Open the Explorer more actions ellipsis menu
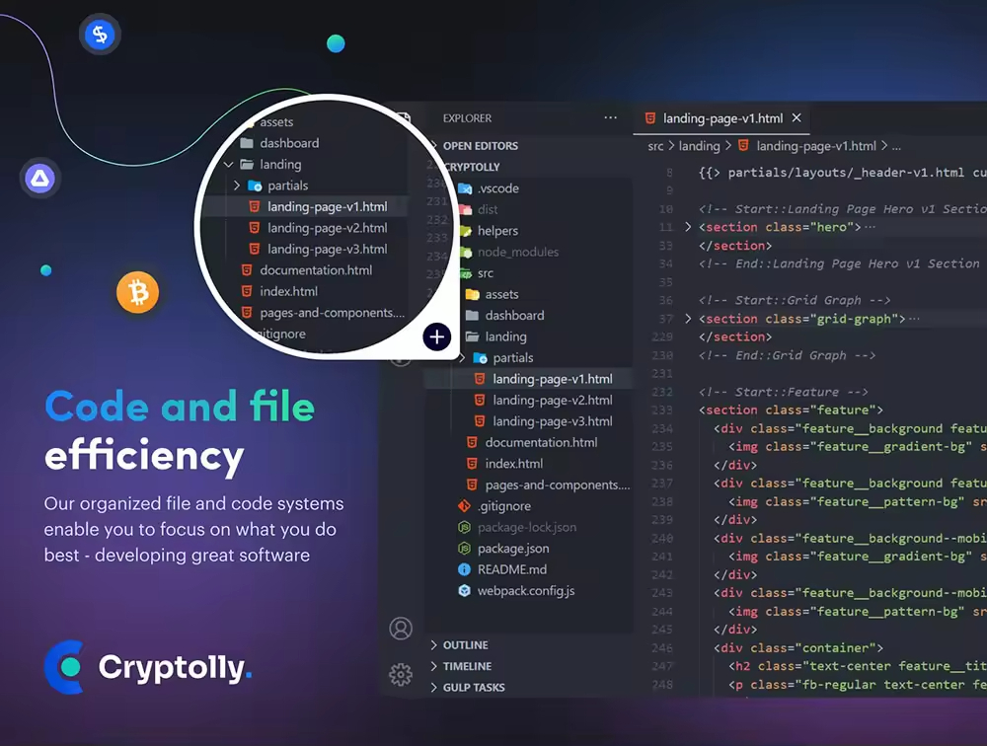The width and height of the screenshot is (987, 746). 610,118
